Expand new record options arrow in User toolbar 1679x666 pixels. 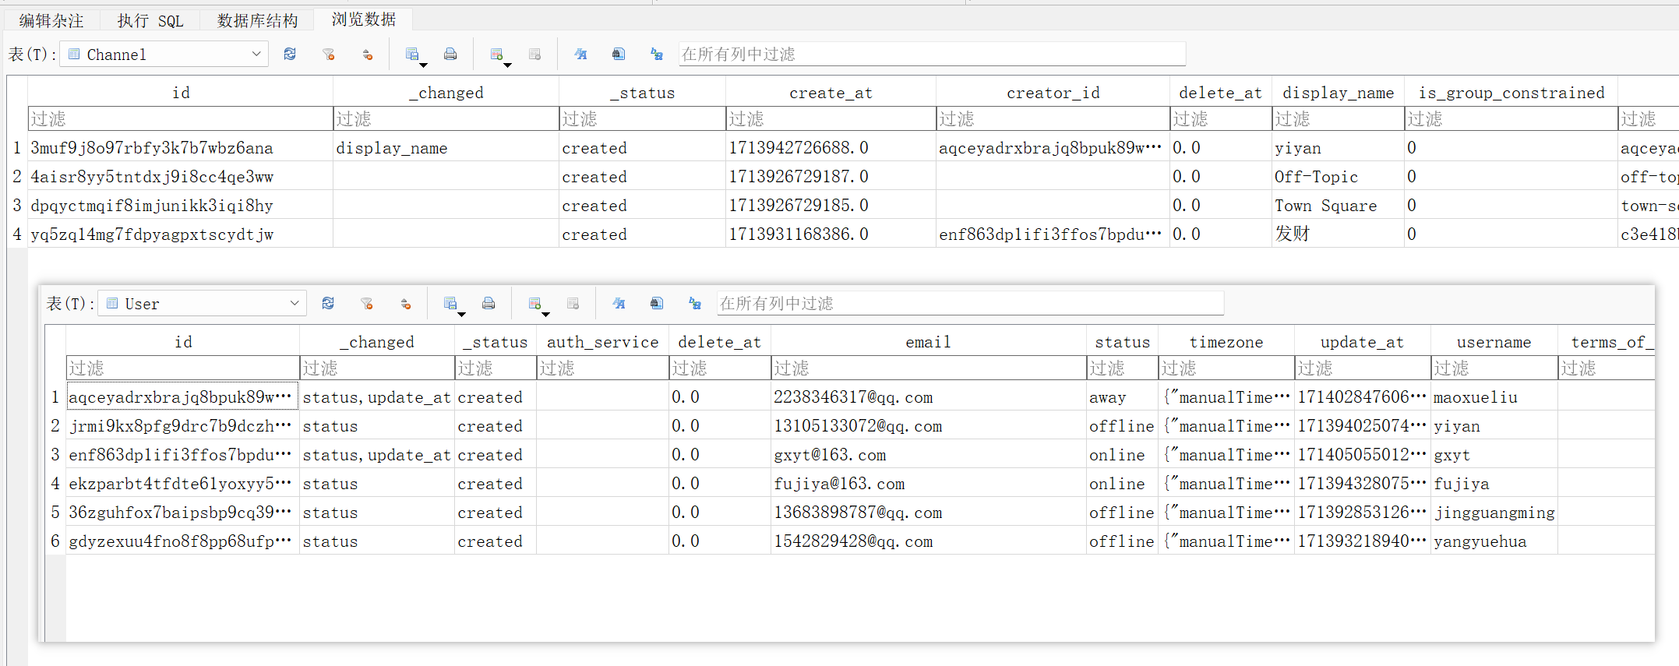click(545, 314)
